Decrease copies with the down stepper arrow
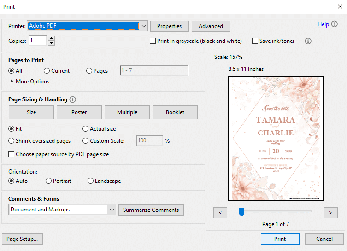Screen dimensions: 347x251 click(x=51, y=43)
